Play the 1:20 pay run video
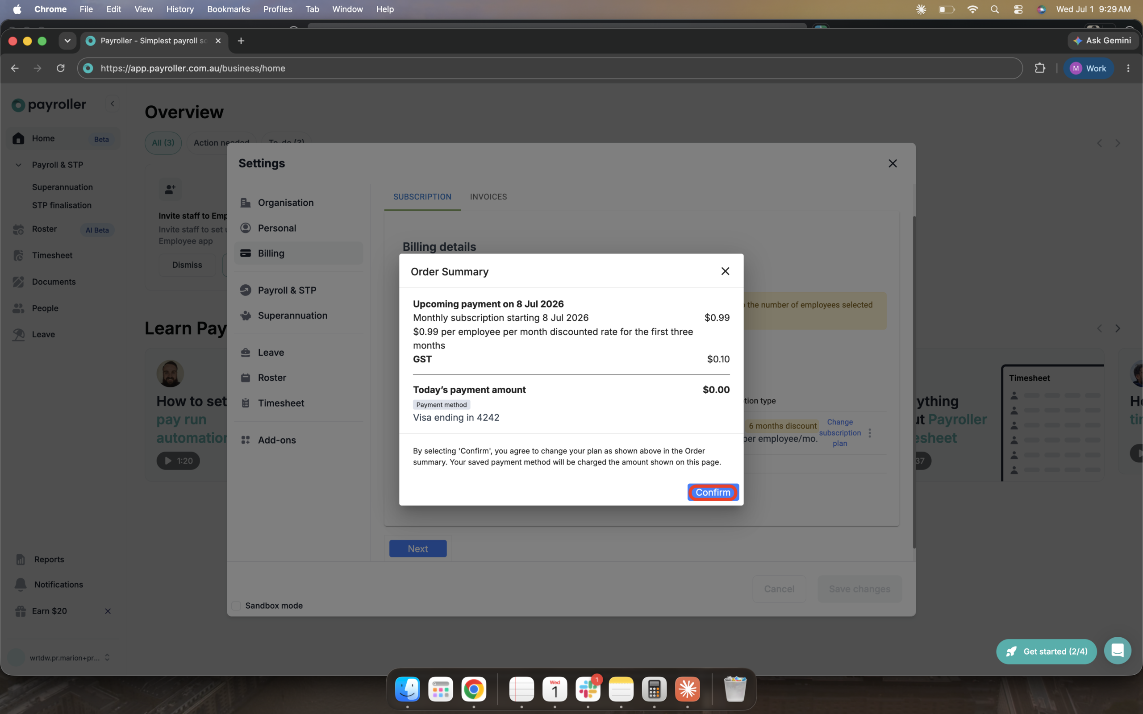 [x=178, y=461]
